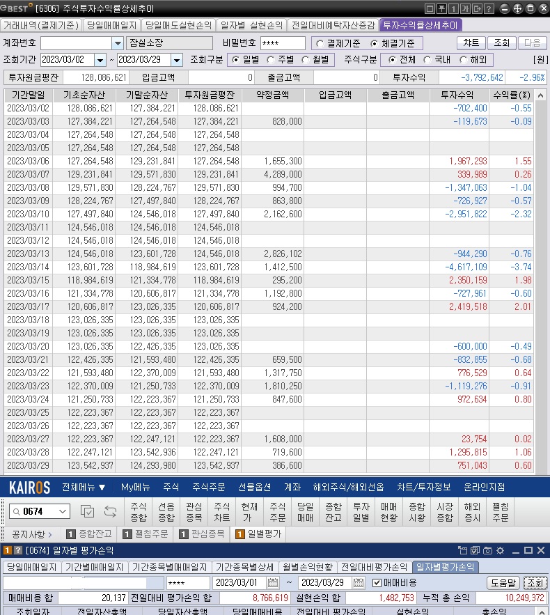Click the 차트 button
550x615 pixels.
tap(471, 43)
